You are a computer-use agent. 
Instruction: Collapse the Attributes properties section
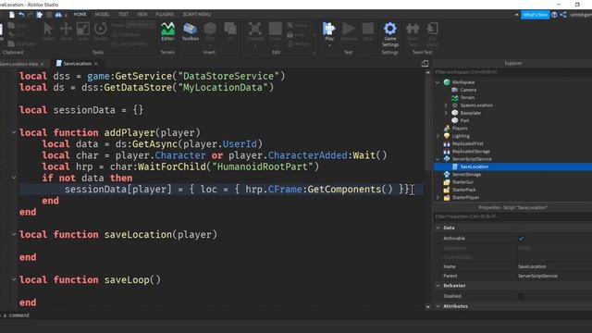coord(438,306)
